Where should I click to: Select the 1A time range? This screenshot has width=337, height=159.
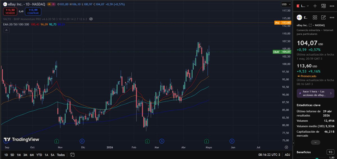[x=46, y=155]
